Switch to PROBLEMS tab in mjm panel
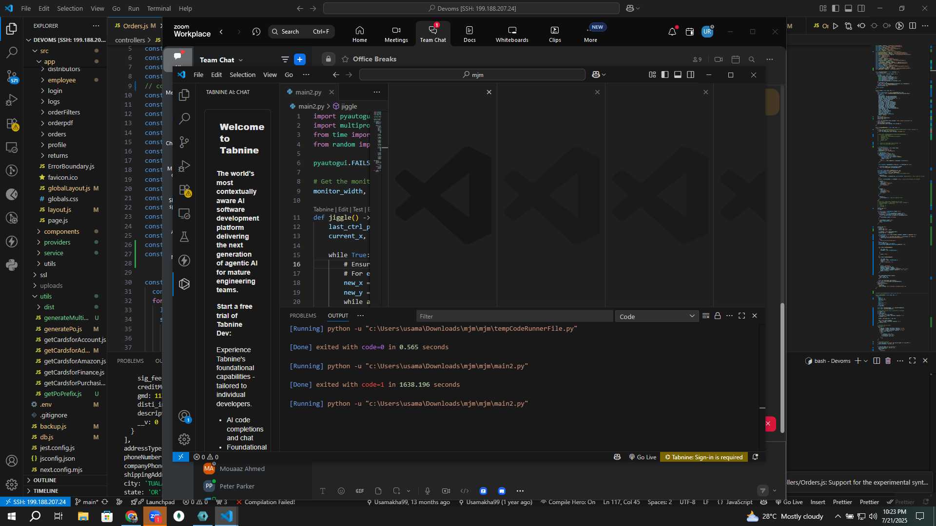The width and height of the screenshot is (936, 526). coord(303,316)
